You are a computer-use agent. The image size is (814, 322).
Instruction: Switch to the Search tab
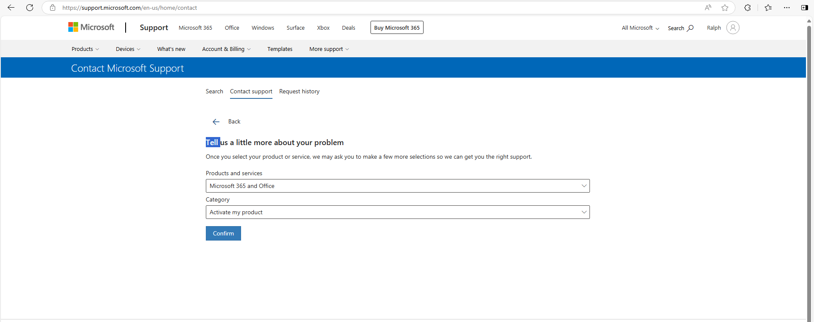pyautogui.click(x=214, y=91)
